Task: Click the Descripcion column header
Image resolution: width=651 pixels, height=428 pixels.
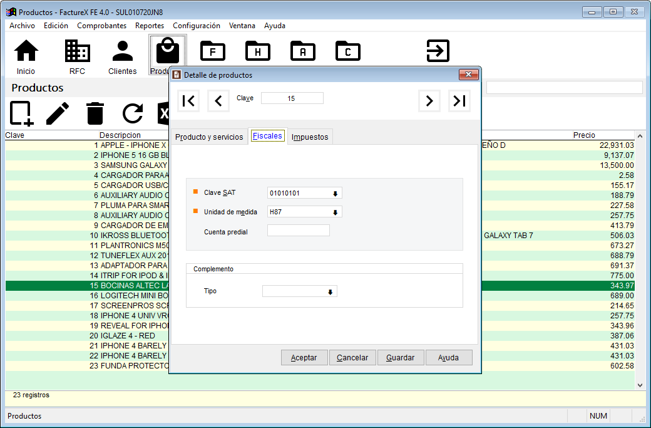Action: point(120,135)
